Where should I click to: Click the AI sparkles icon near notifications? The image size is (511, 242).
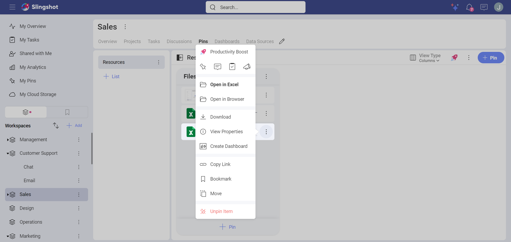[455, 7]
